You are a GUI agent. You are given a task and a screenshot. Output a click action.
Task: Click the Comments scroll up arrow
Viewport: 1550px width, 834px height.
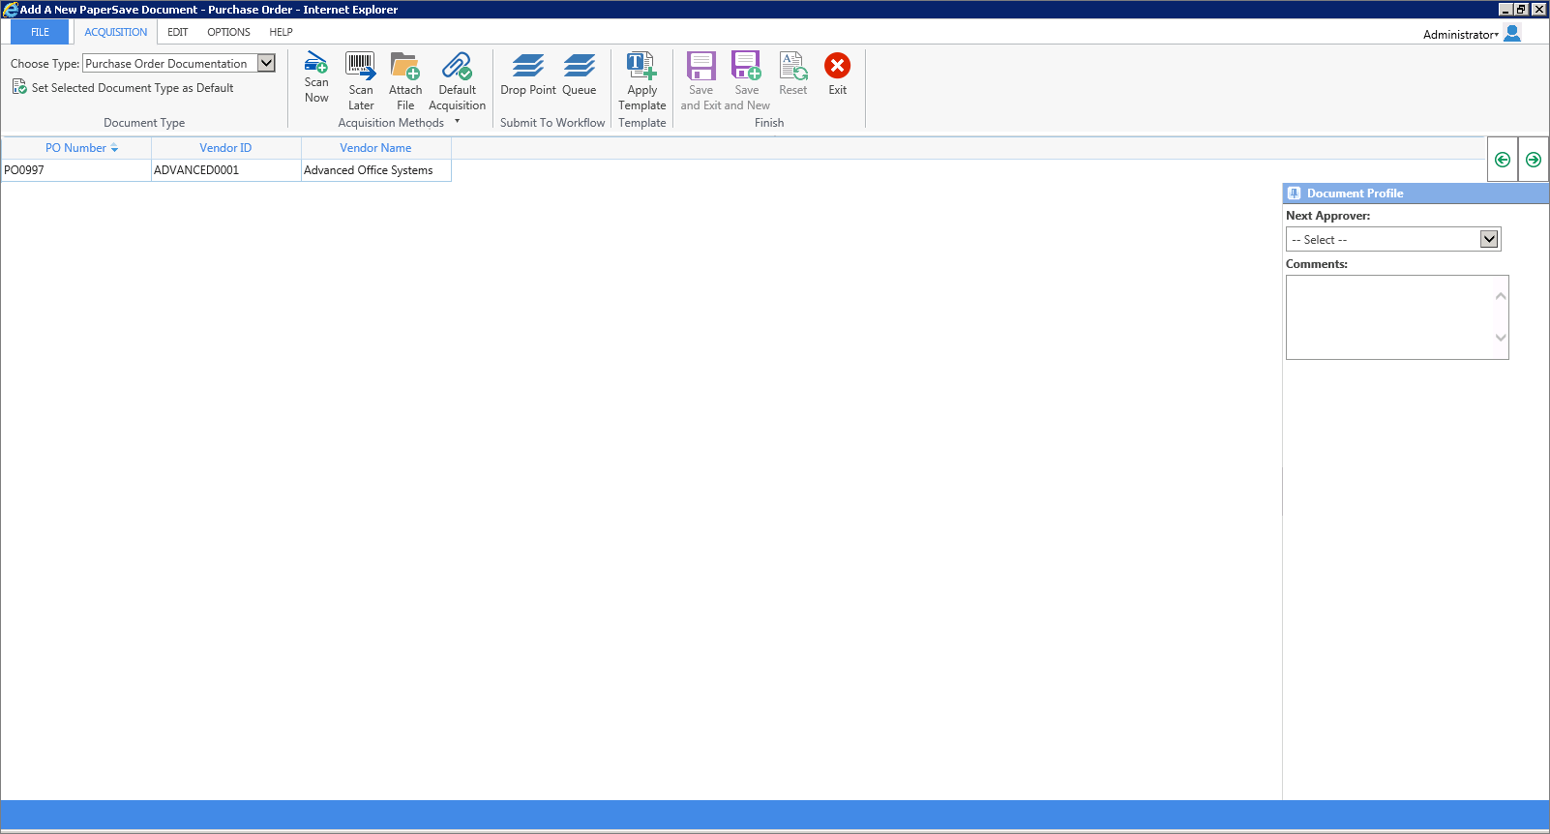pyautogui.click(x=1501, y=296)
